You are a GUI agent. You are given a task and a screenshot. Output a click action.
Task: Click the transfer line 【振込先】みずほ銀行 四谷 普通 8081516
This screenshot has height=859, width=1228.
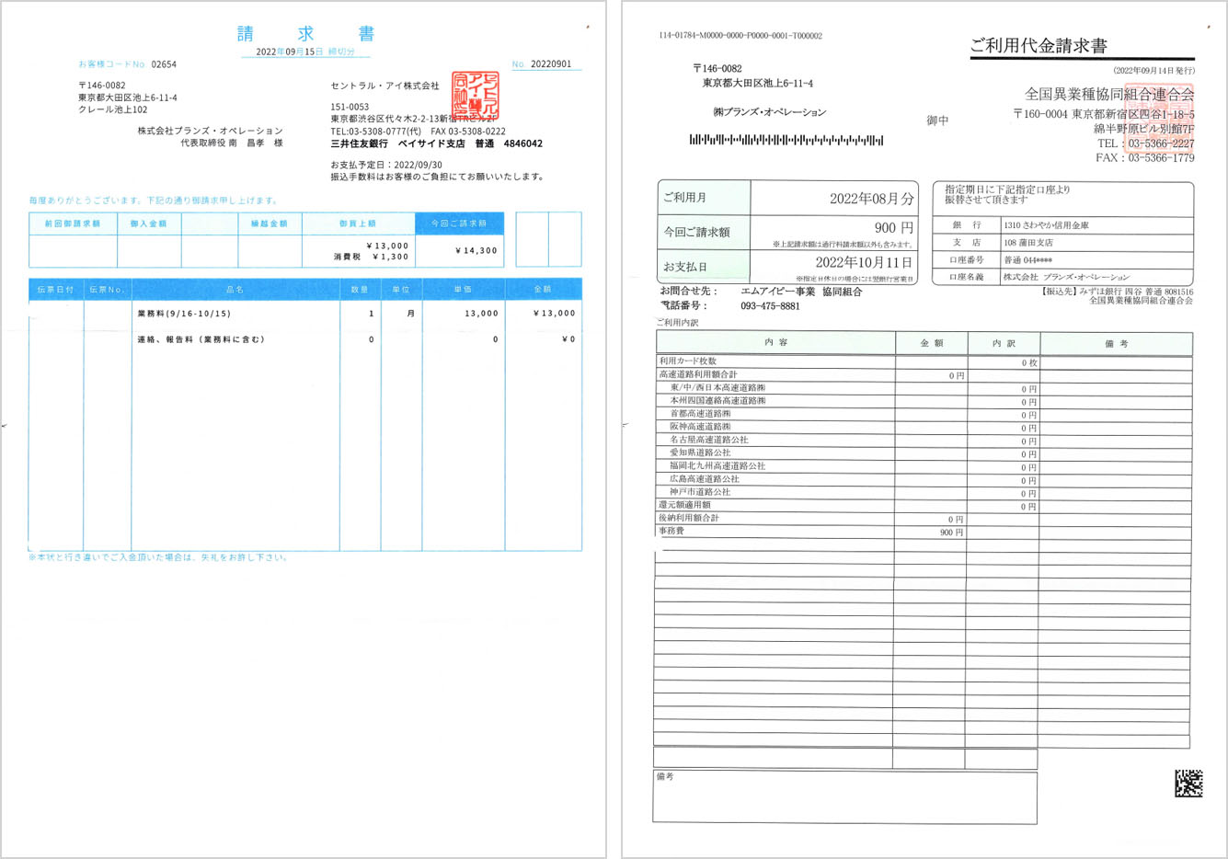(x=1118, y=292)
